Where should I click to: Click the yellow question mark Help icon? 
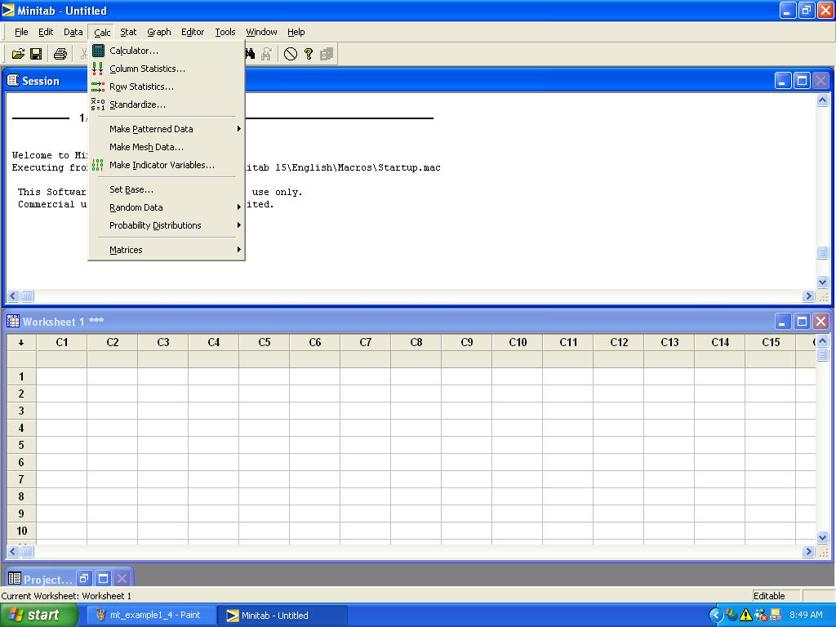tap(309, 54)
